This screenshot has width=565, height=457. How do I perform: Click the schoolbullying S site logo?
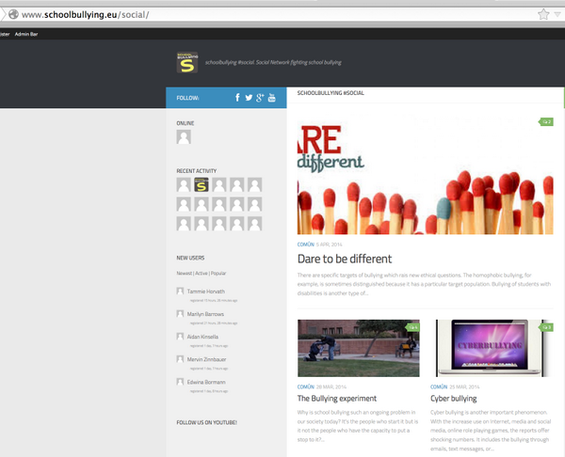[187, 62]
